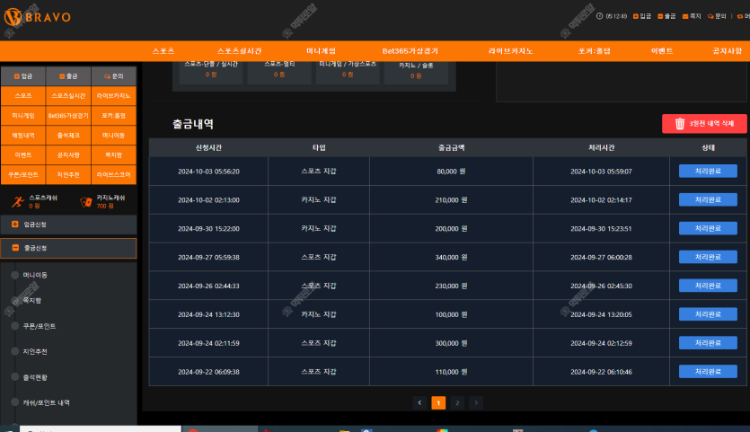Click 처리완료 button for 80,000 원 withdrawal
The height and width of the screenshot is (432, 750).
pos(708,171)
